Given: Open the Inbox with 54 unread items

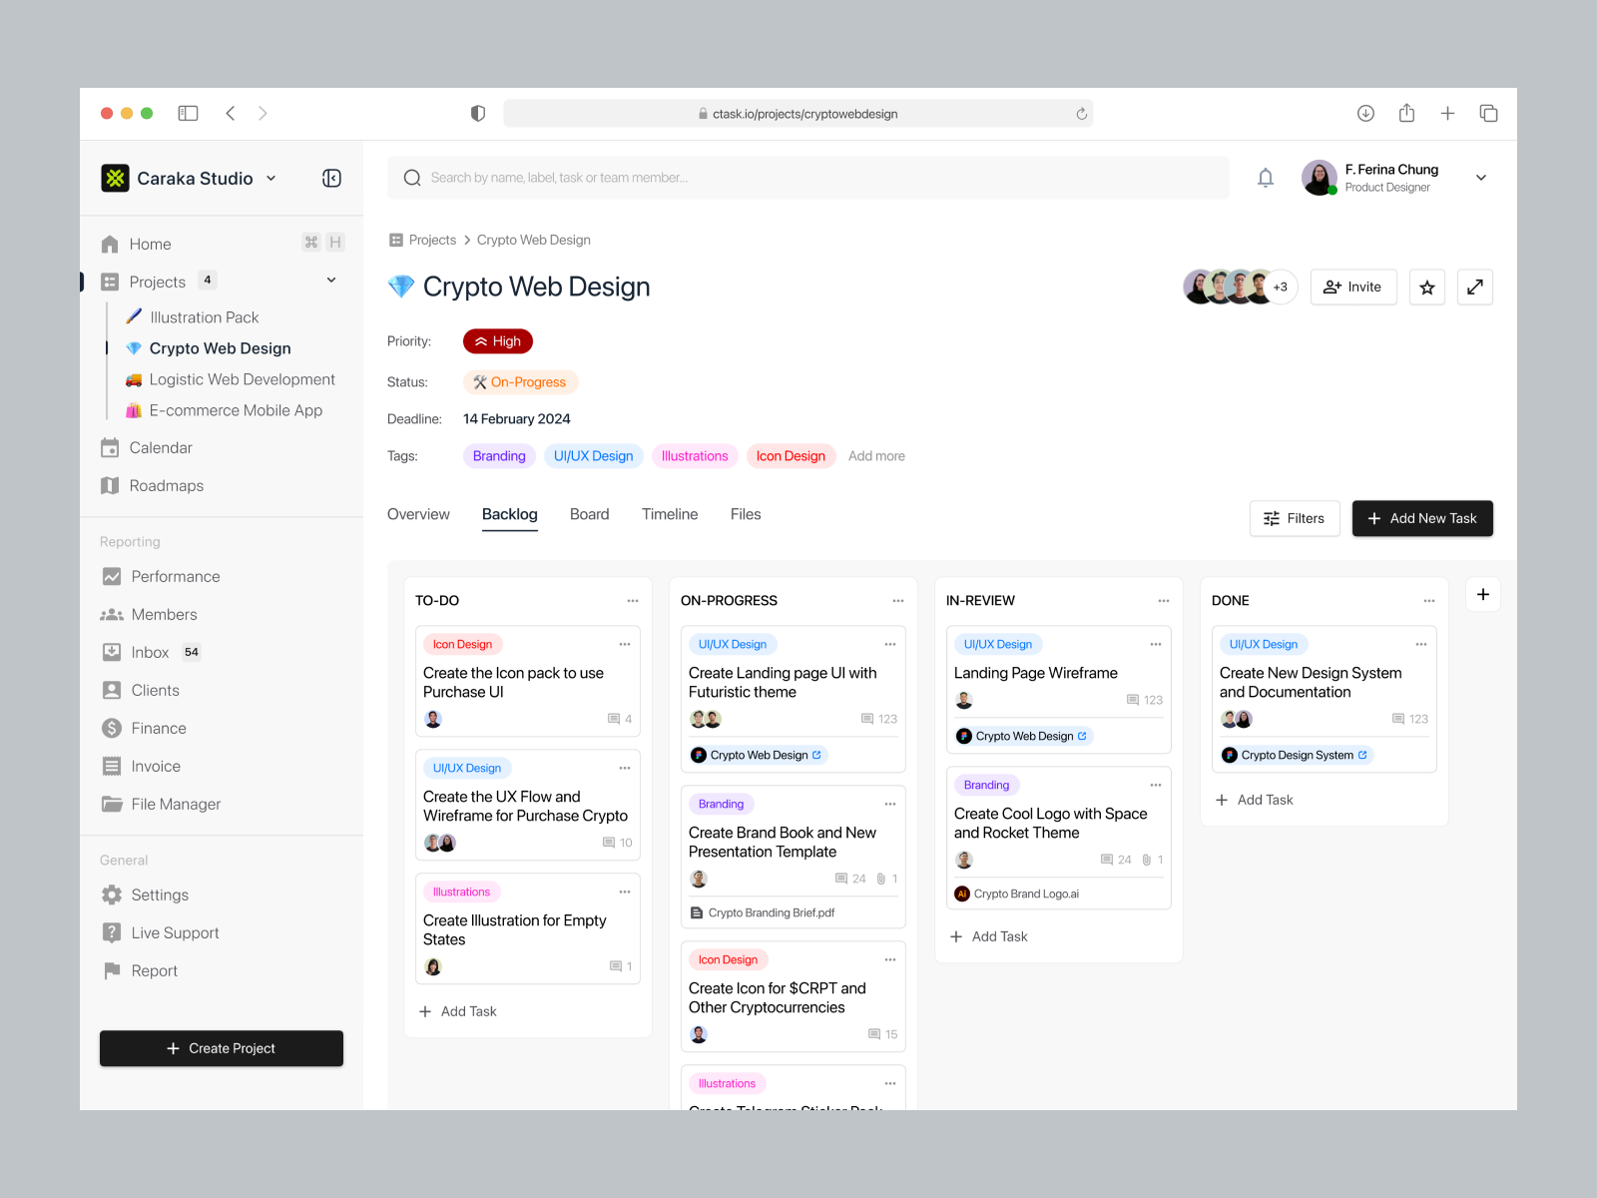Looking at the screenshot, I should click(x=150, y=652).
